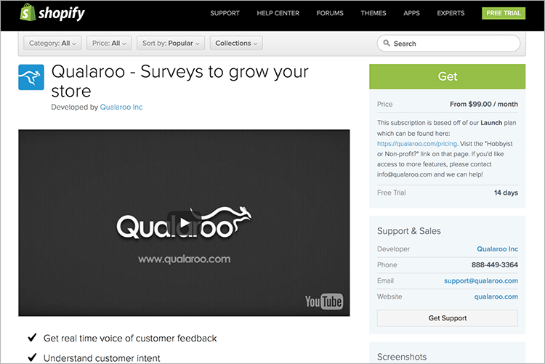This screenshot has width=545, height=364.
Task: Open the Apps nav link
Action: (411, 13)
